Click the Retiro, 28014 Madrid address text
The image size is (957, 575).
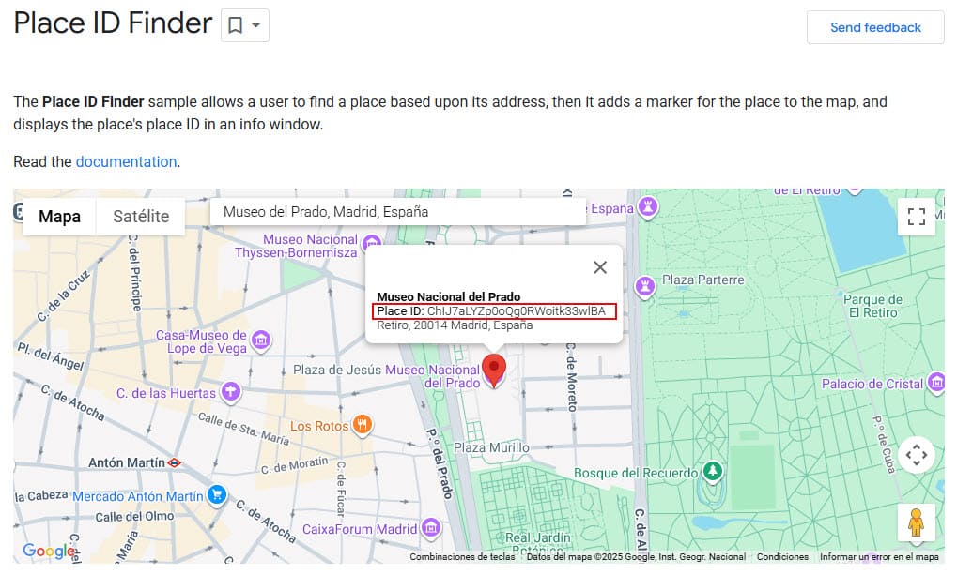[455, 325]
